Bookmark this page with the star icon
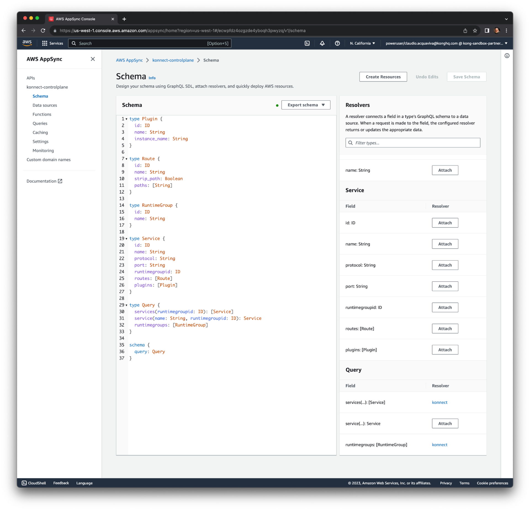Viewport: 530px width, 510px height. click(x=475, y=31)
